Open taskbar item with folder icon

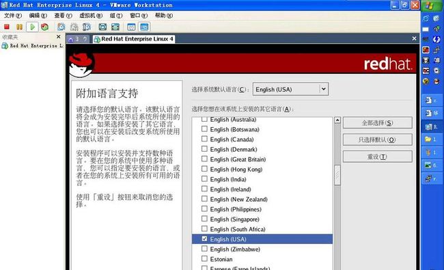(431, 139)
